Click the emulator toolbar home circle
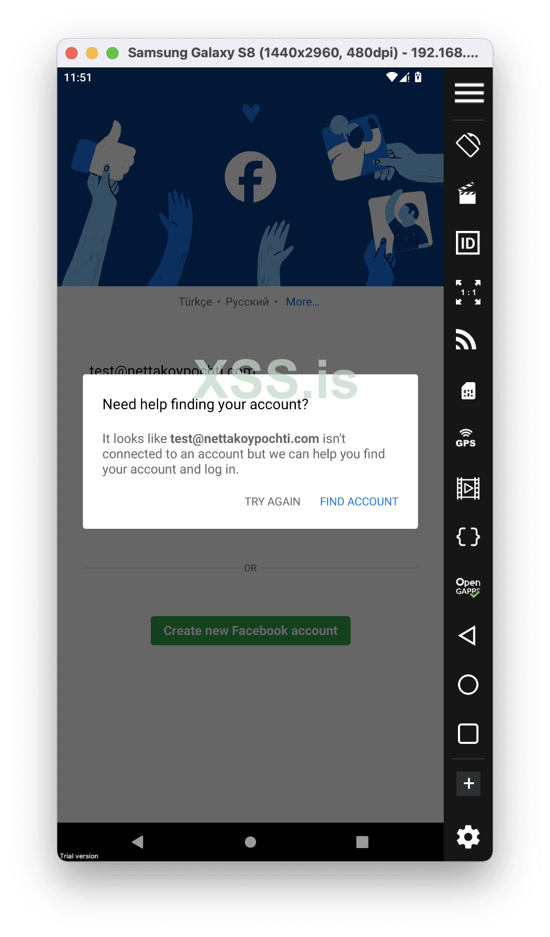 468,685
